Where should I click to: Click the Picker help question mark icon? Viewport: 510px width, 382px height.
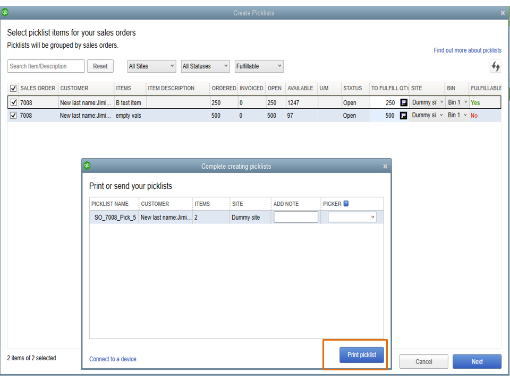point(346,203)
